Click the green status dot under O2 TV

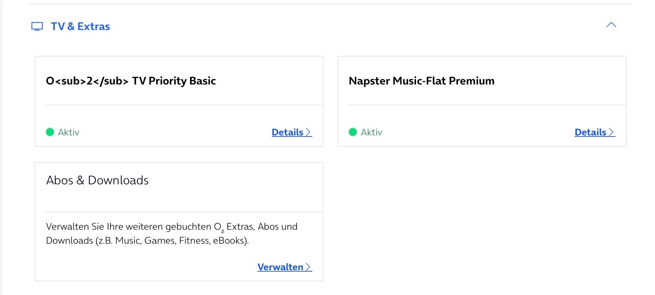pyautogui.click(x=50, y=132)
